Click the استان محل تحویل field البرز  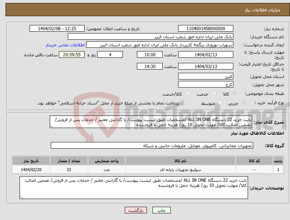tap(206, 76)
